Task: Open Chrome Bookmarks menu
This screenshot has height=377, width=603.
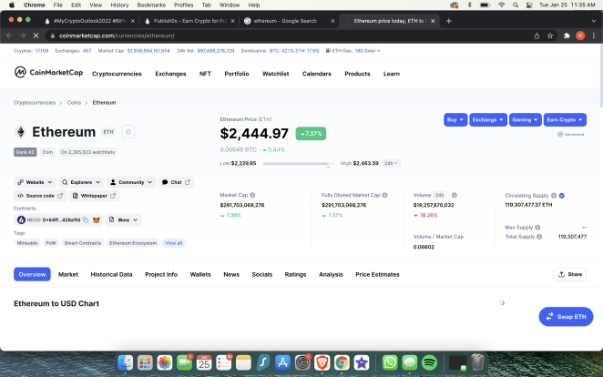Action: coord(151,5)
